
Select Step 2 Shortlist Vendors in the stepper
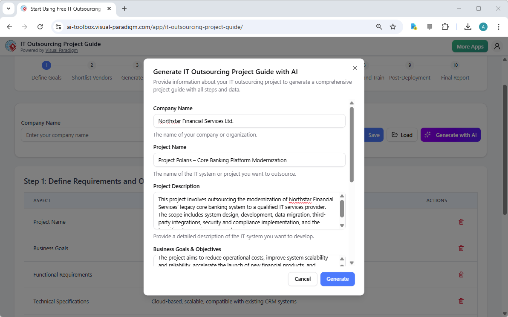point(92,65)
